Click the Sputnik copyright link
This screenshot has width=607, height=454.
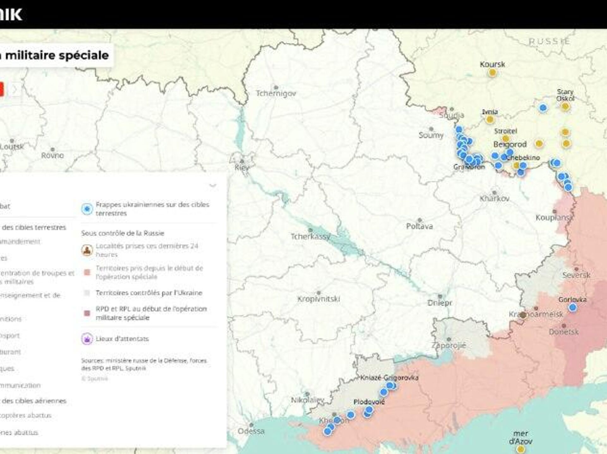point(95,378)
